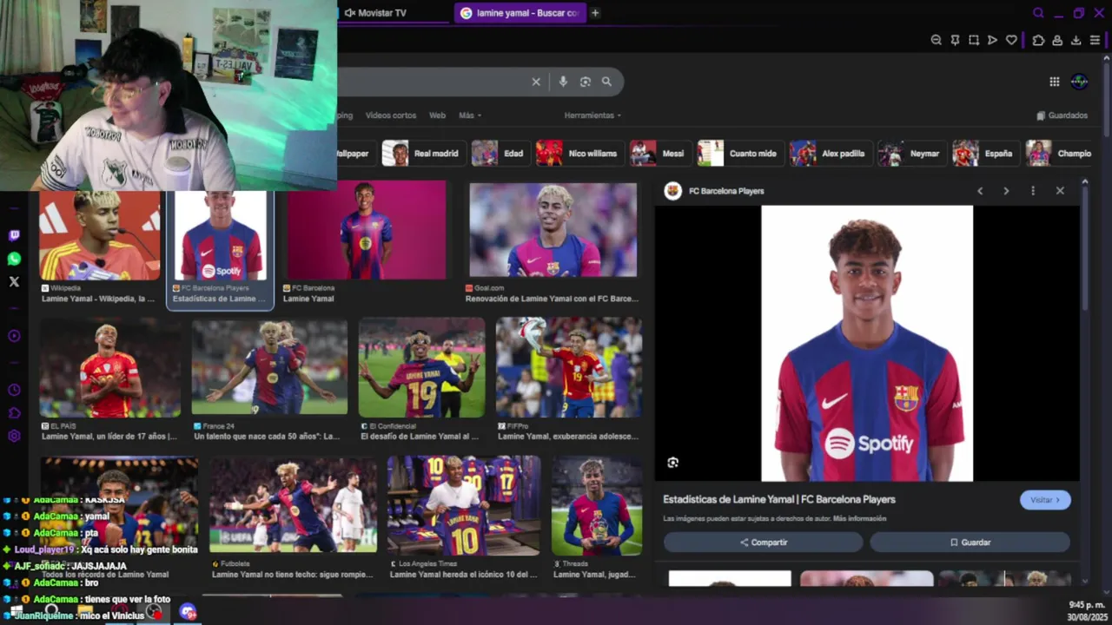The image size is (1112, 625).
Task: Click the send/flow arrow icon in toolbar
Action: [992, 40]
